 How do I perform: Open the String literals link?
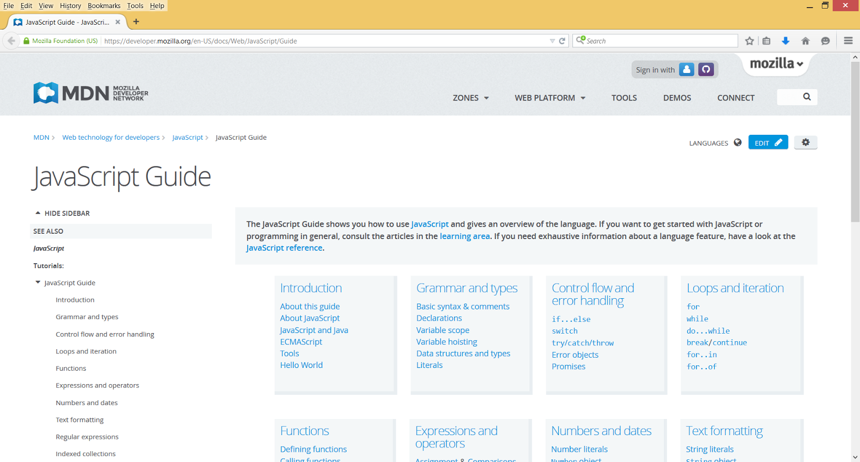click(x=709, y=449)
